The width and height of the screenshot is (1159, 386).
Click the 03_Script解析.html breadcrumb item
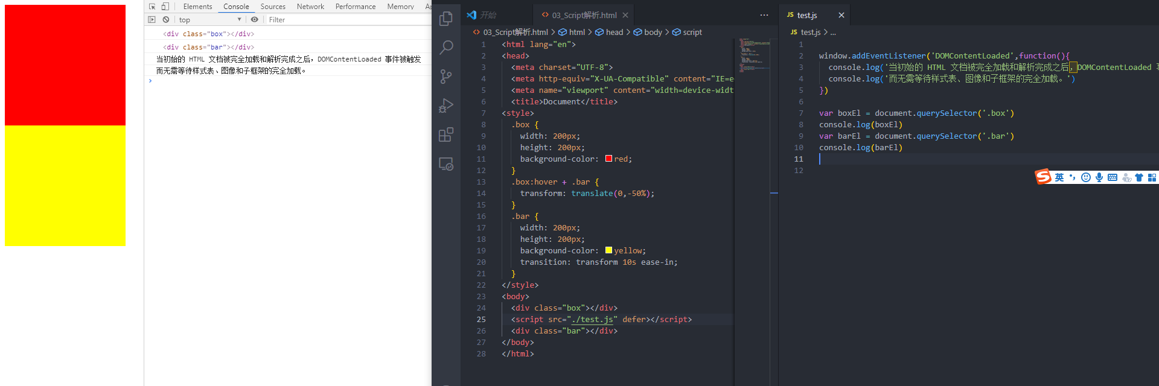[510, 32]
